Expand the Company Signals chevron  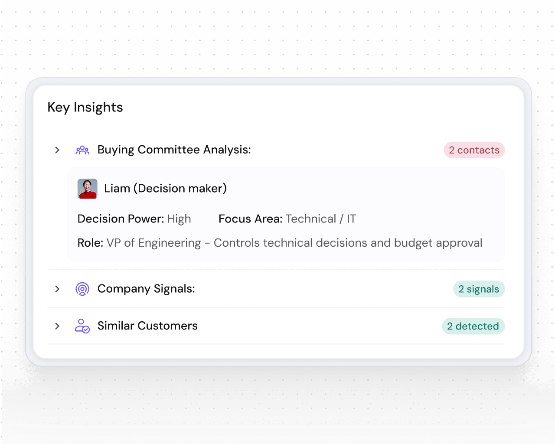click(57, 289)
